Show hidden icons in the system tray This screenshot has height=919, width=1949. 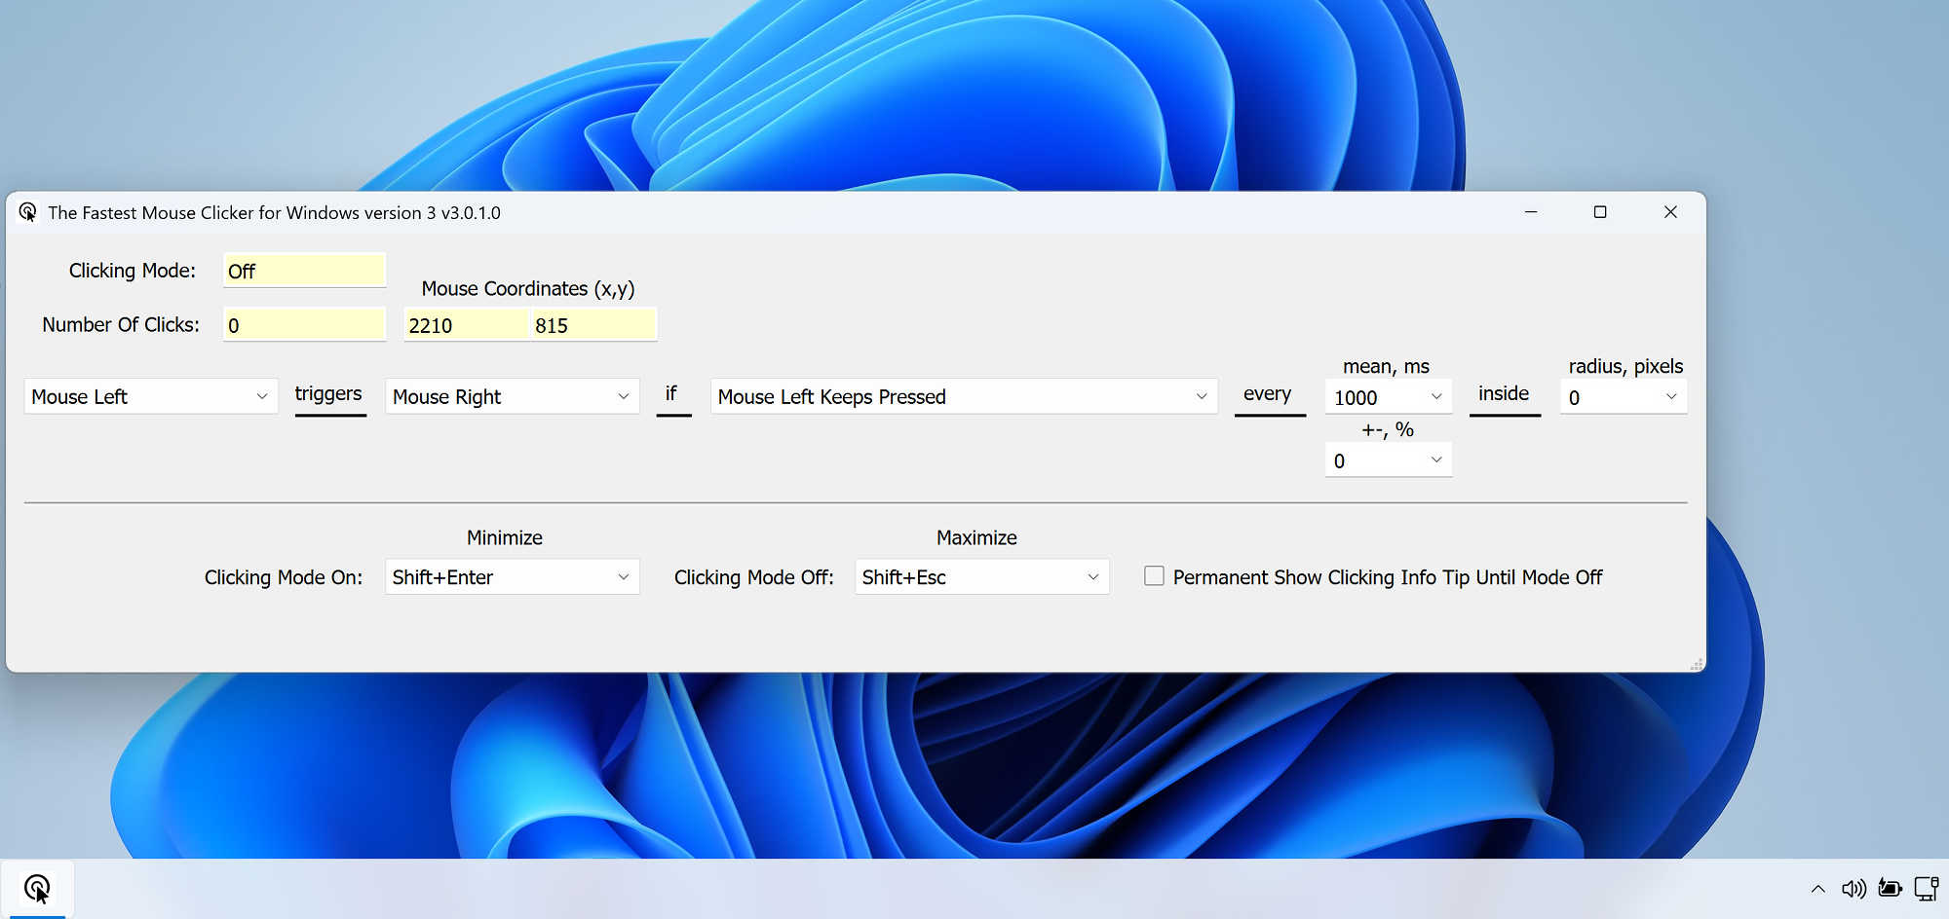[1818, 888]
